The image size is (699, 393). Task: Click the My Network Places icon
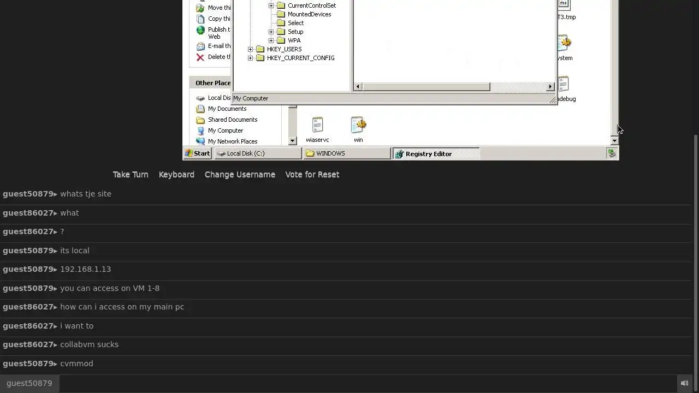tap(200, 141)
